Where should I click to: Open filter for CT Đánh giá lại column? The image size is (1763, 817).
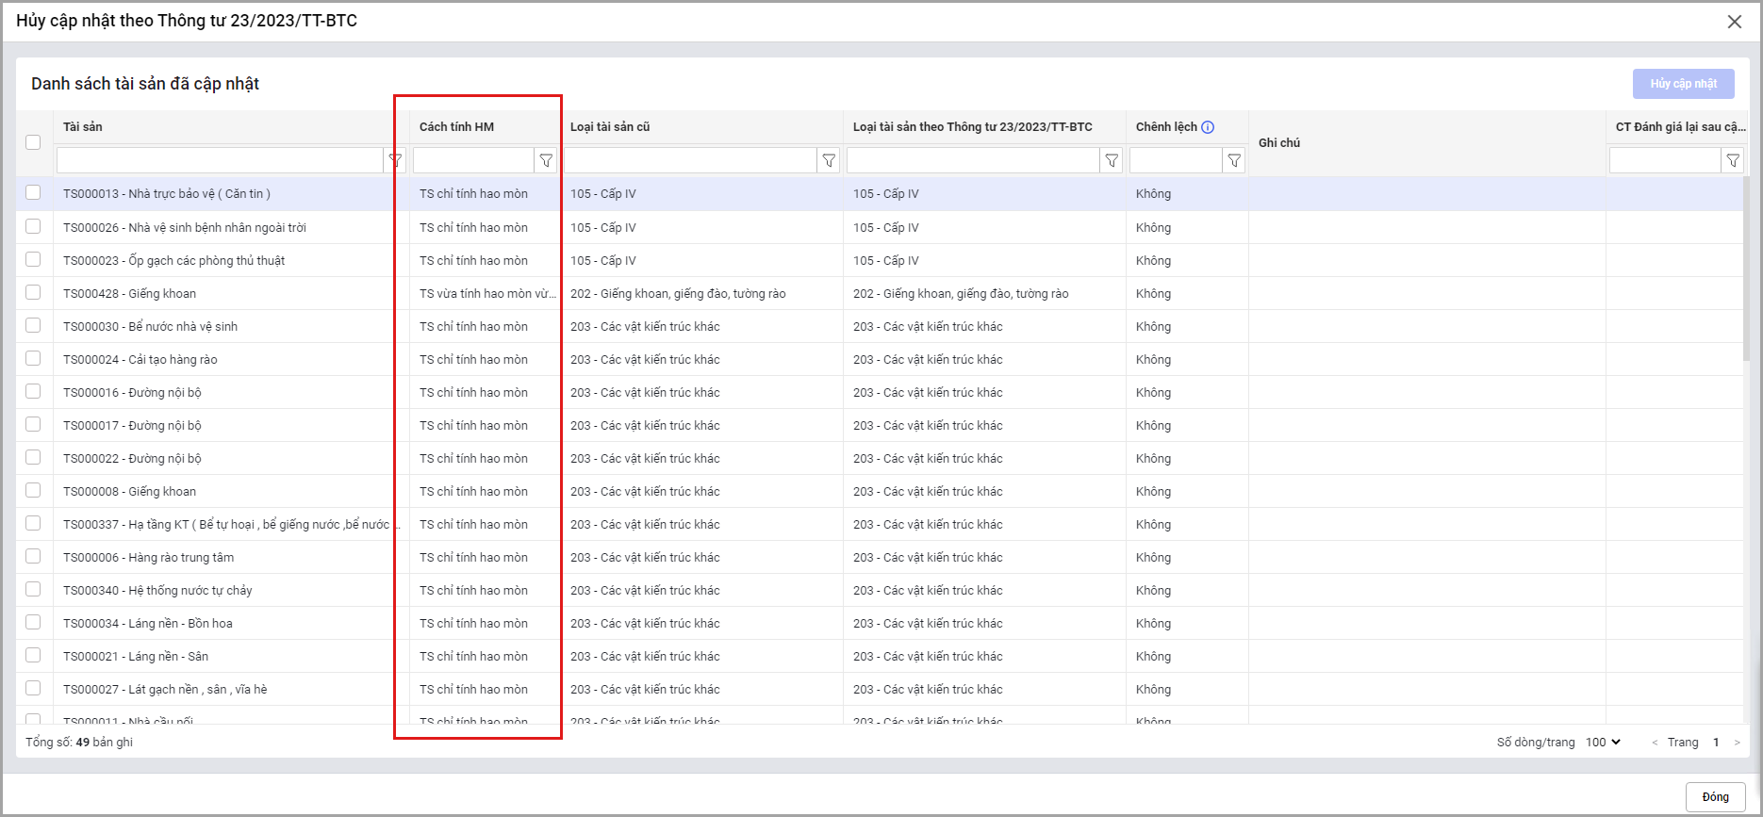pos(1733,161)
